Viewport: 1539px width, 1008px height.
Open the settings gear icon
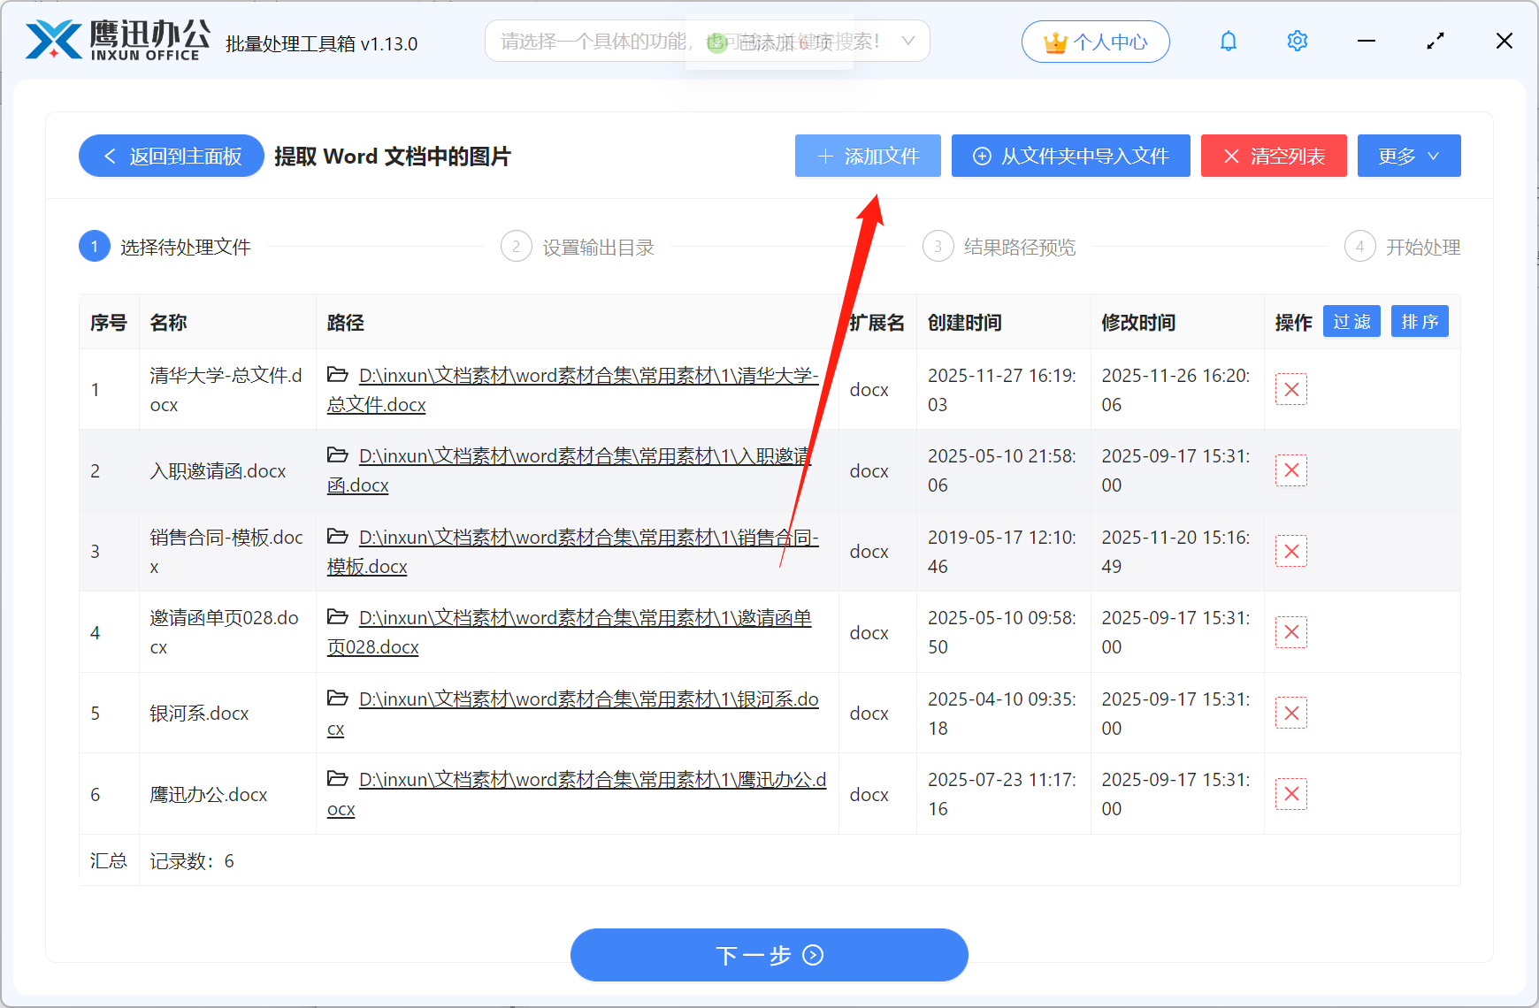(1297, 41)
